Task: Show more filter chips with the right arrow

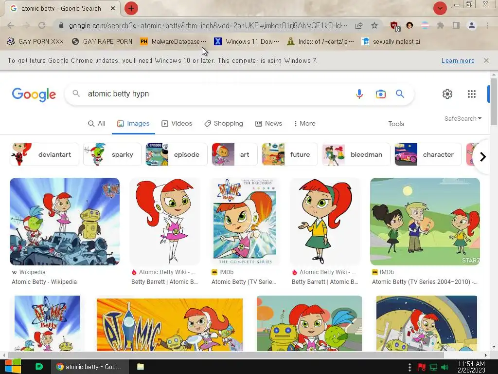Action: click(483, 157)
